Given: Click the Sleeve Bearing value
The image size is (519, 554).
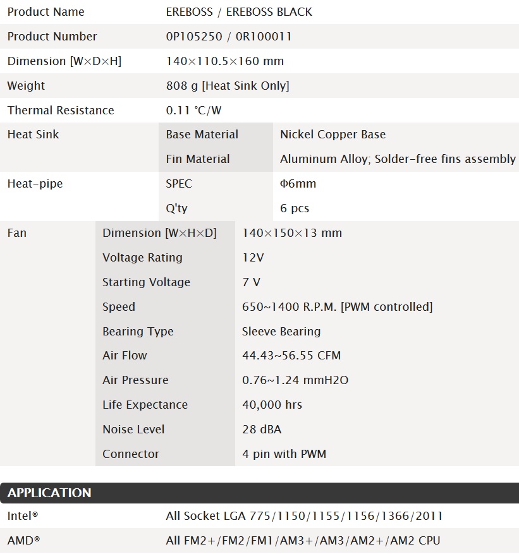Looking at the screenshot, I should 281,332.
